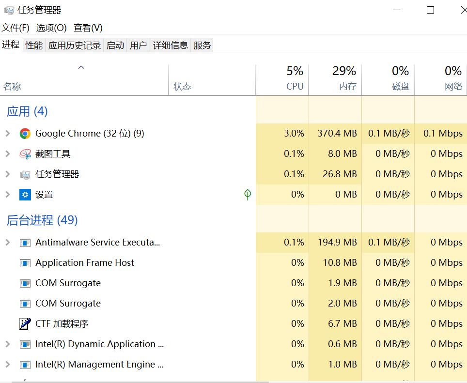Click the 截图工具 scissors icon
Viewport: 467px width, 383px height.
click(25, 154)
